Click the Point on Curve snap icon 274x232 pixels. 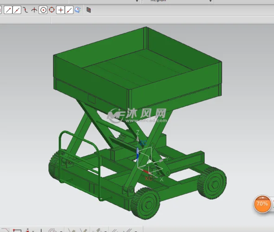[x=69, y=10]
